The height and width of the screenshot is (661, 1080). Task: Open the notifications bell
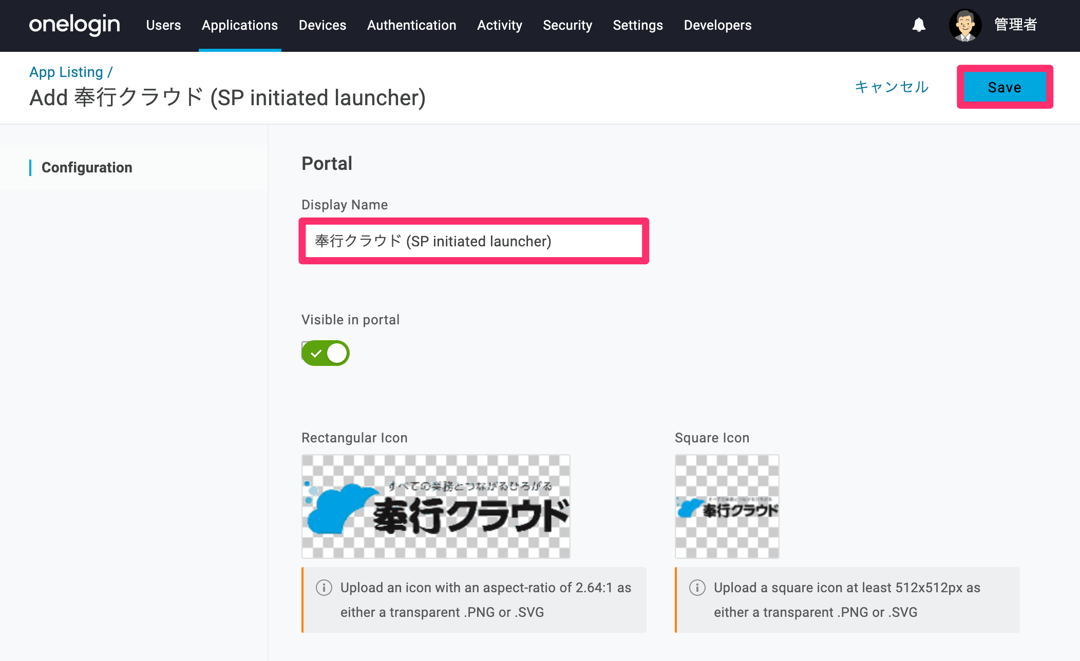click(919, 25)
